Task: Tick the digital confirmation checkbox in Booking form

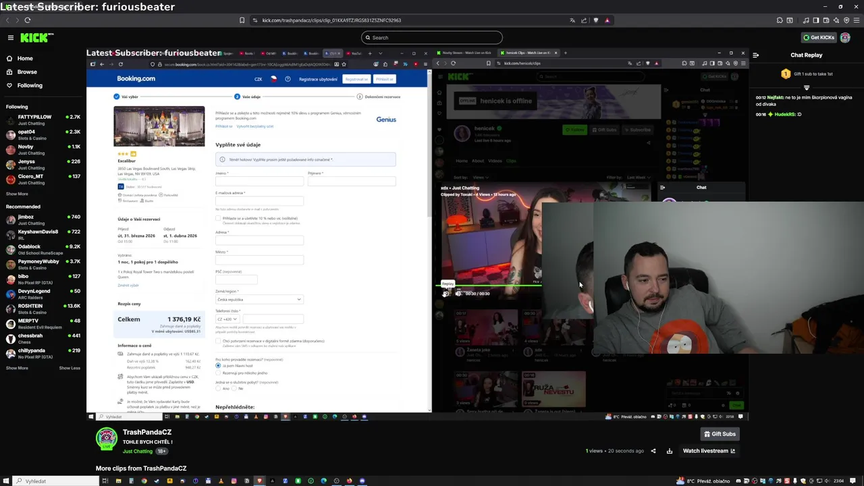Action: click(x=218, y=342)
